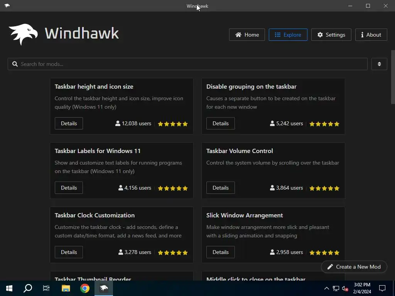Click the Search for mods field

click(x=188, y=64)
